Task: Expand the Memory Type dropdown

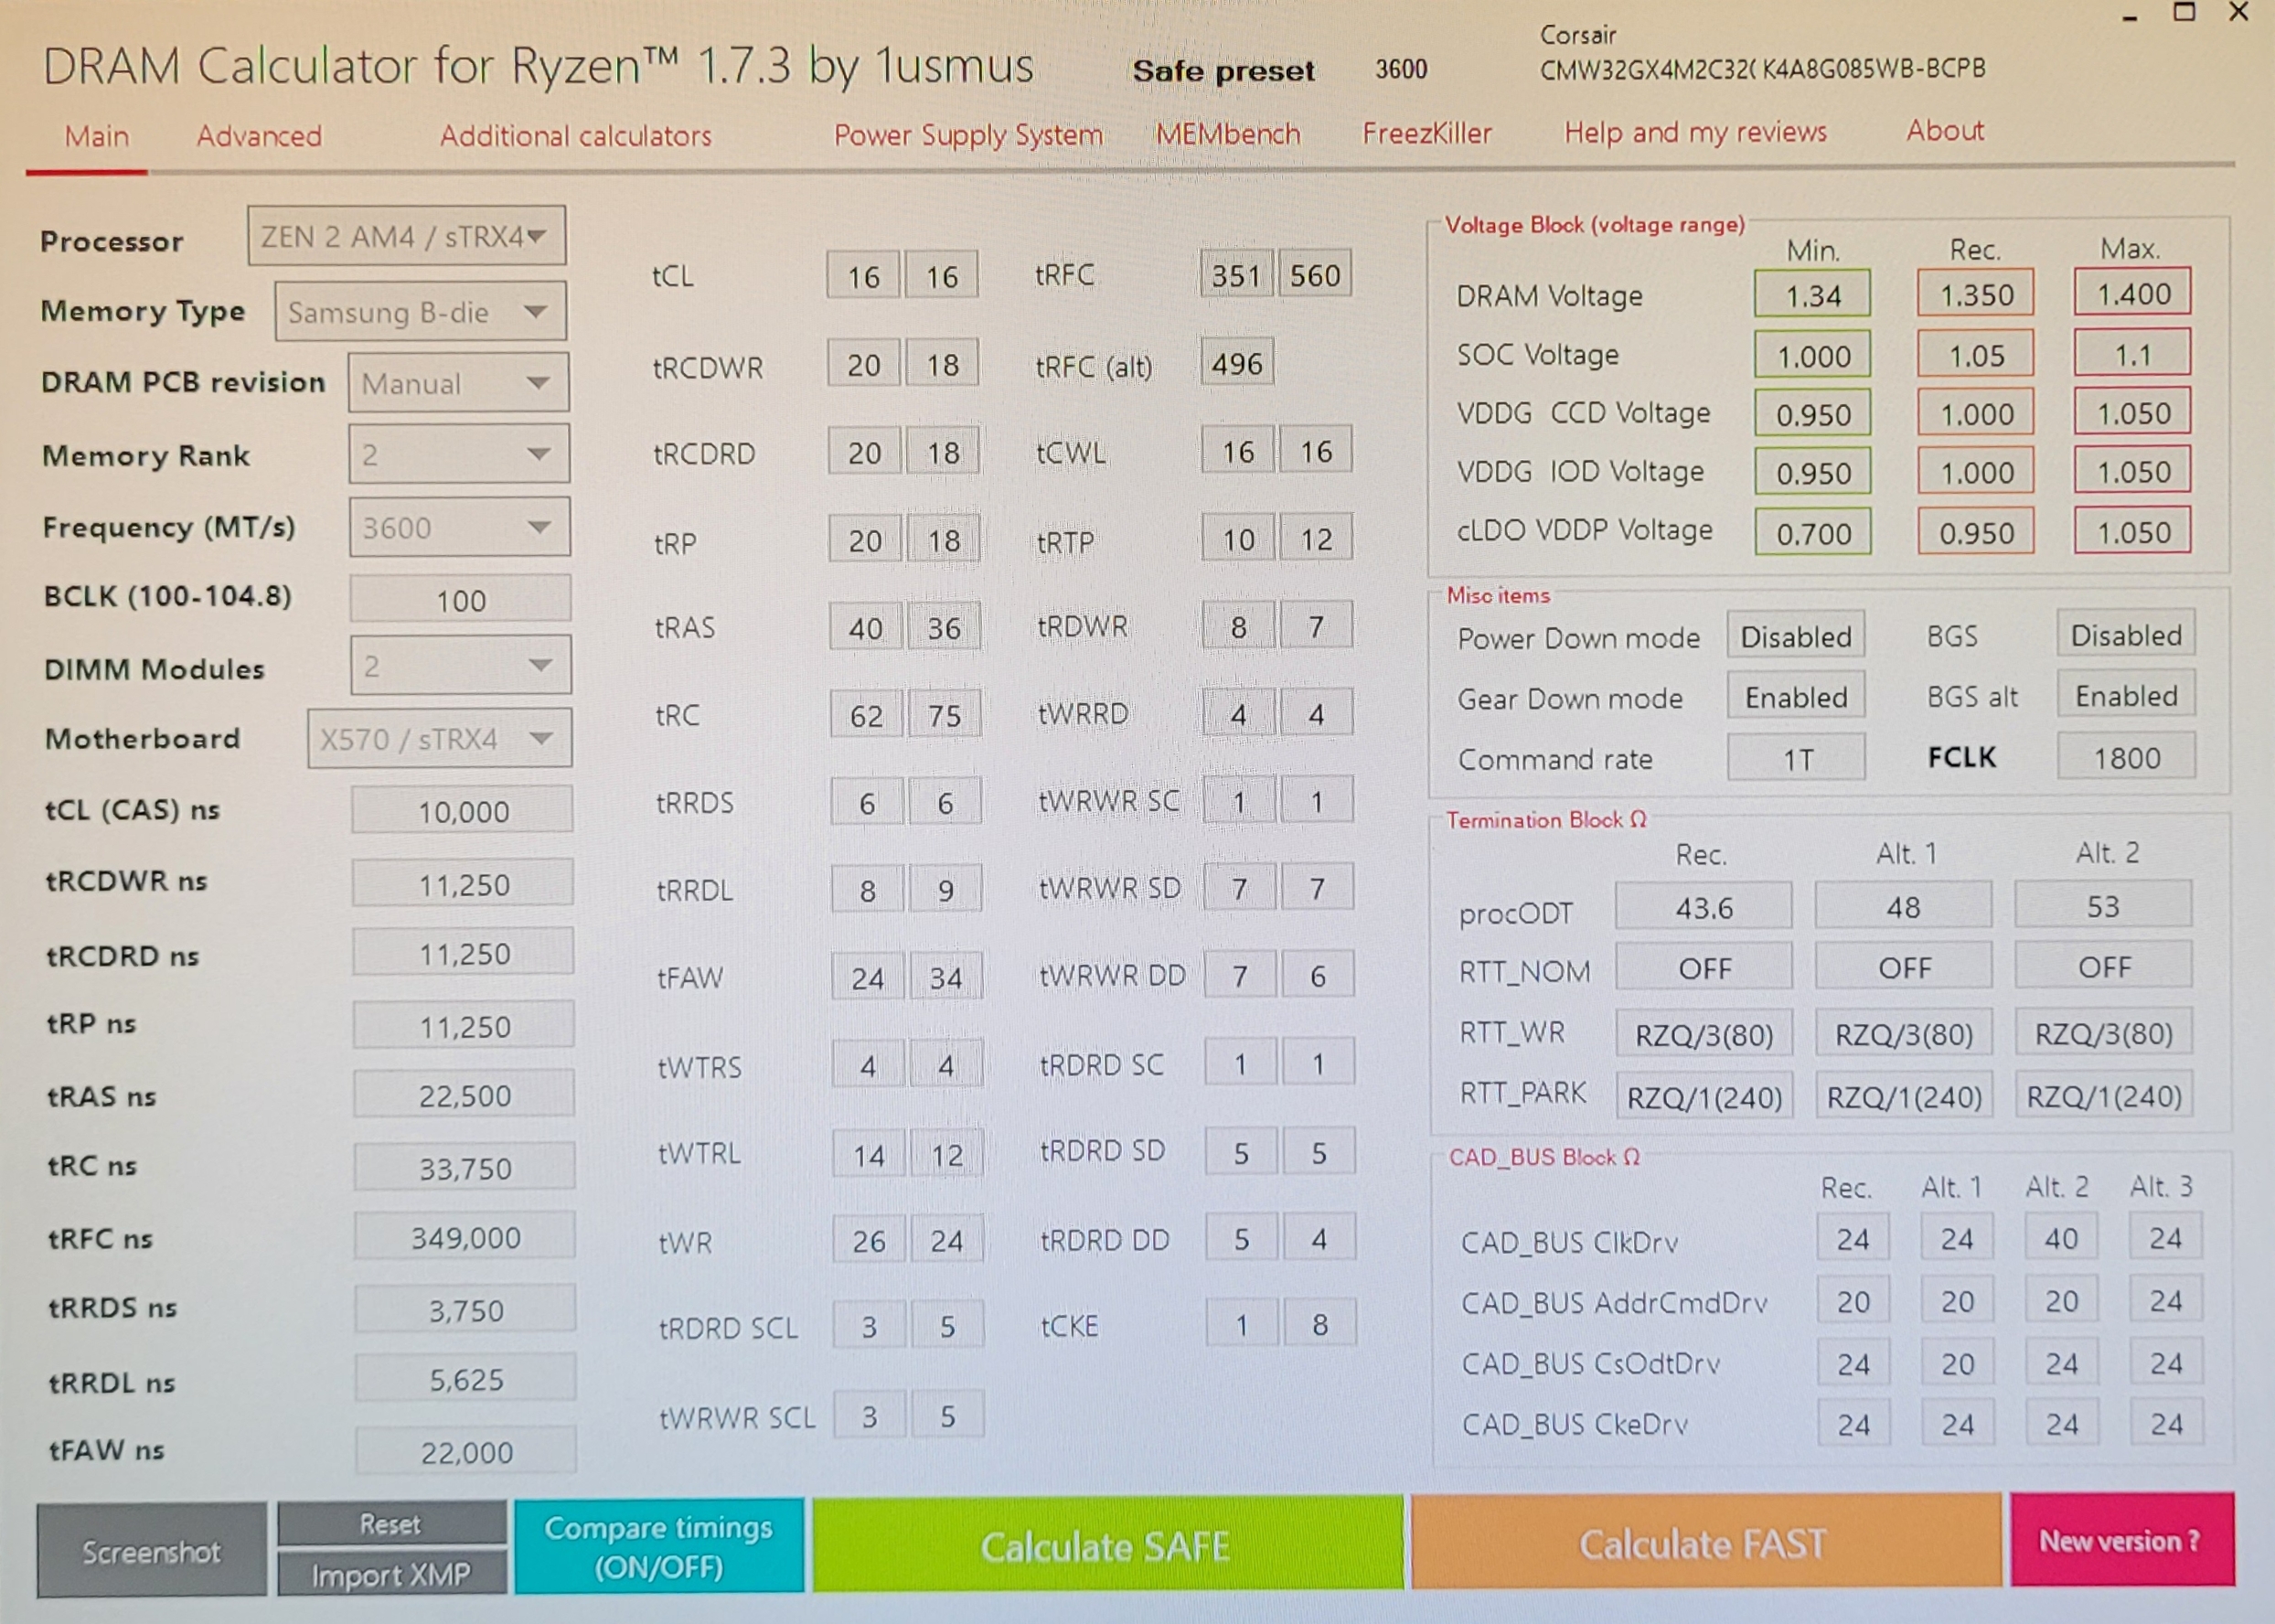Action: pyautogui.click(x=420, y=312)
